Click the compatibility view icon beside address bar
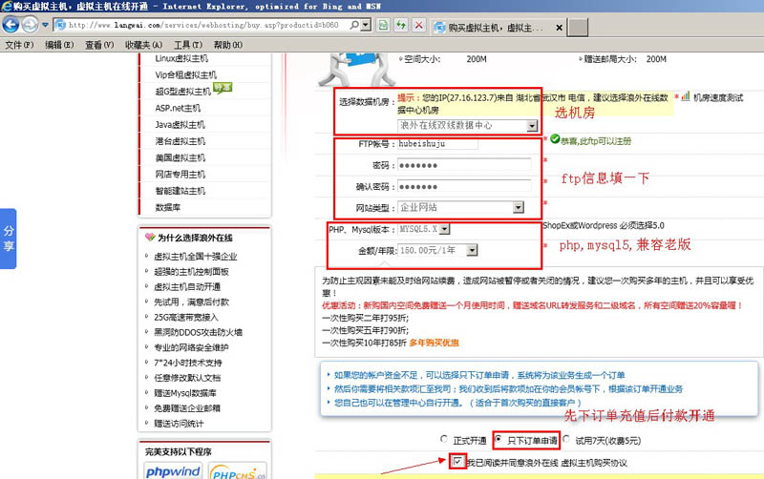 tap(400, 28)
